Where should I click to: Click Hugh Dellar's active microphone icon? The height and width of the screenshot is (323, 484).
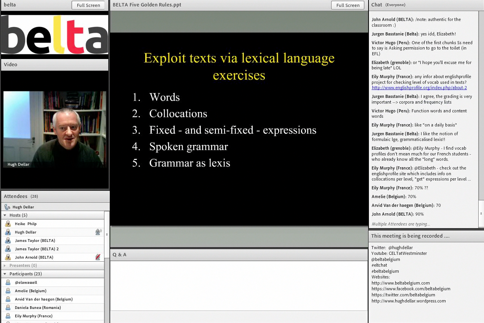click(x=98, y=232)
